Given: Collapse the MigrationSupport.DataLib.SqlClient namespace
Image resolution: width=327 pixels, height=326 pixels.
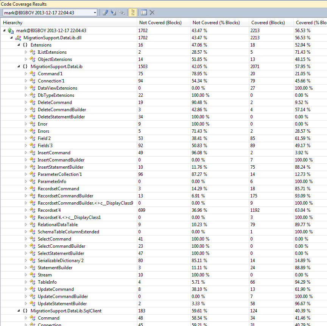Looking at the screenshot, I should [19, 311].
